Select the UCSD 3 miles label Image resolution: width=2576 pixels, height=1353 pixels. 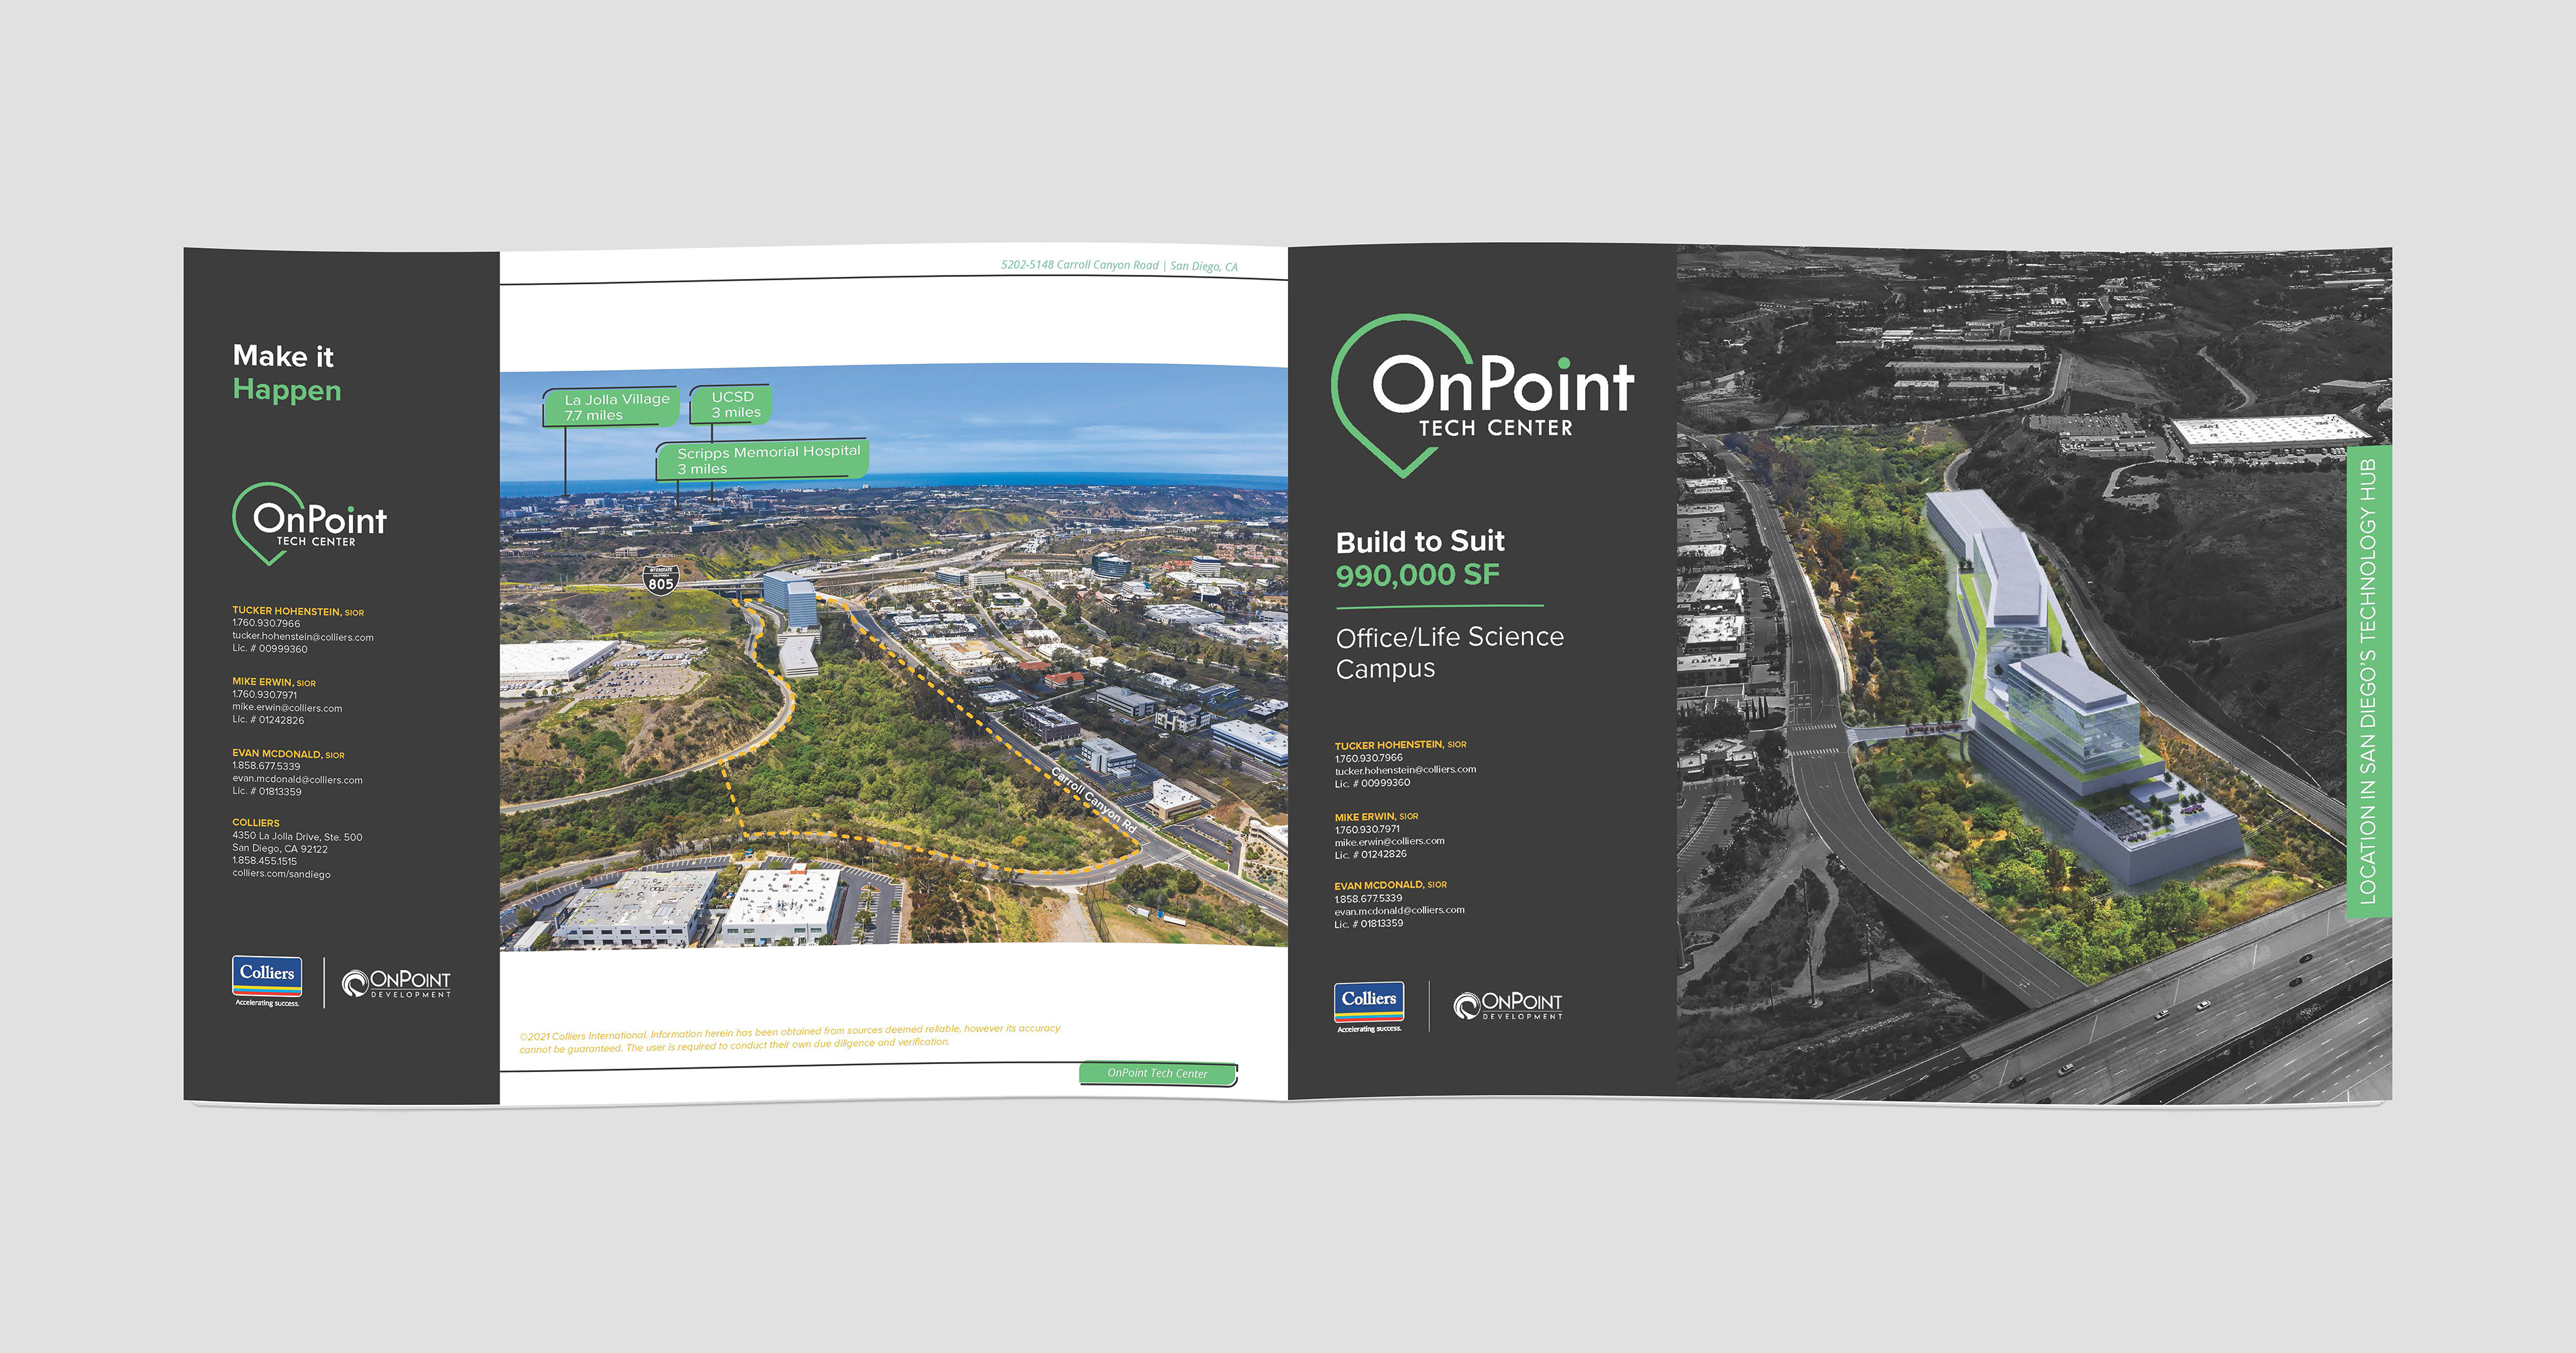coord(731,405)
